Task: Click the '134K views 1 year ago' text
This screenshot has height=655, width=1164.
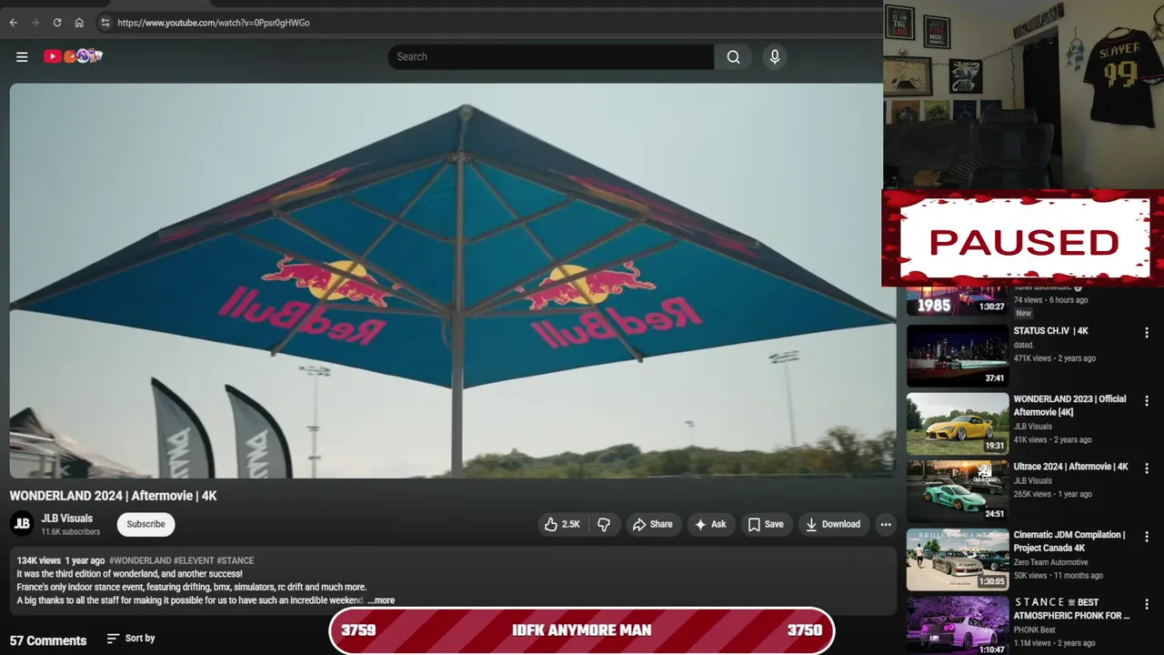Action: pyautogui.click(x=61, y=560)
